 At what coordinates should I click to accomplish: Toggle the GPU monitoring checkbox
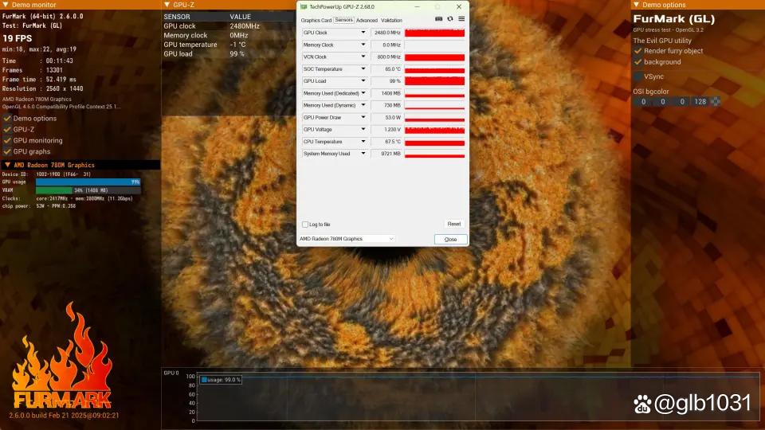click(x=7, y=140)
